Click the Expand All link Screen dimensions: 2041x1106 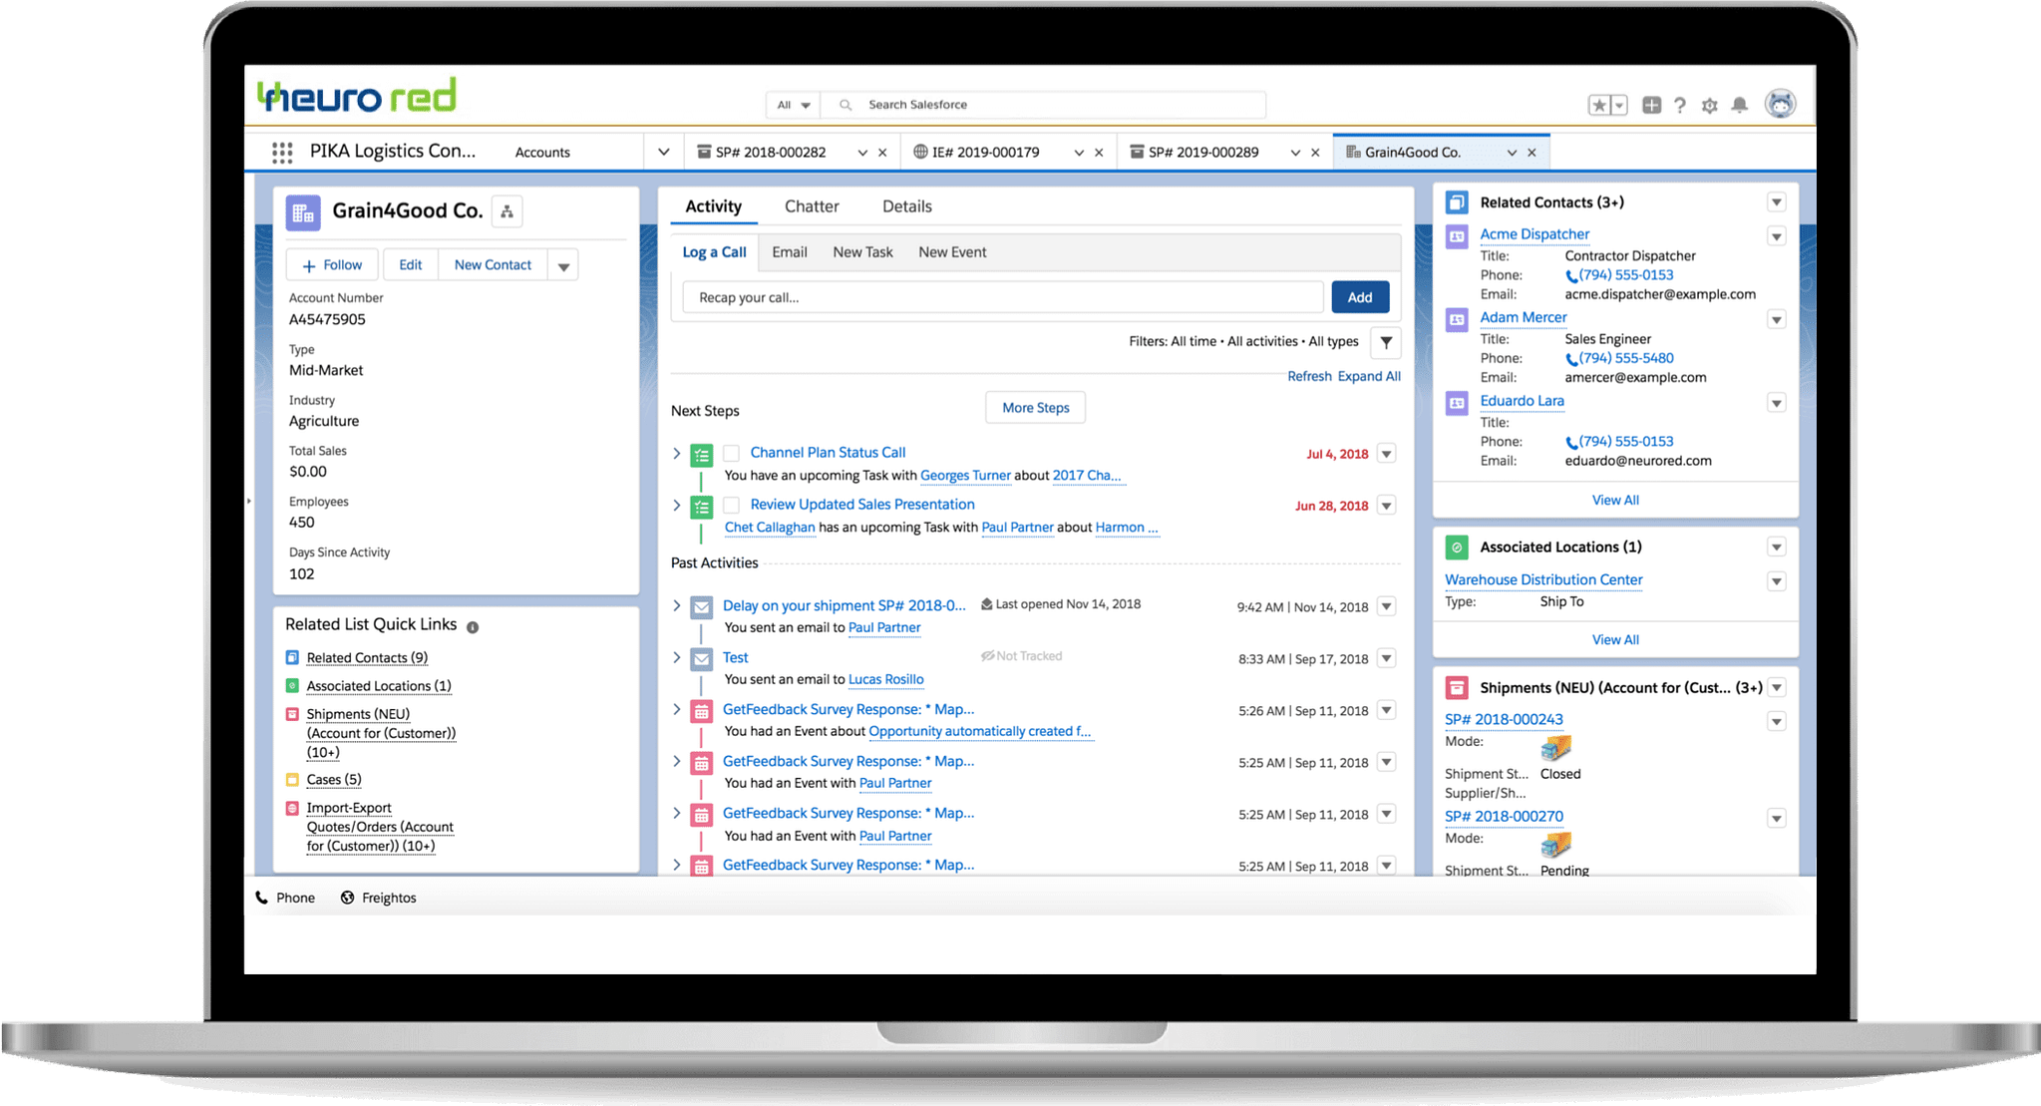point(1369,376)
